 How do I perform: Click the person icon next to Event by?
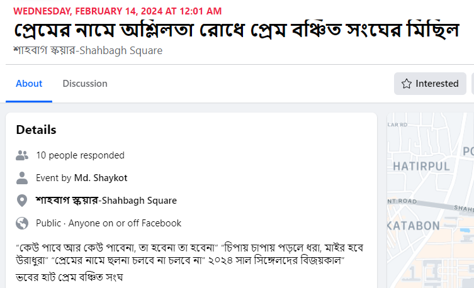23,178
